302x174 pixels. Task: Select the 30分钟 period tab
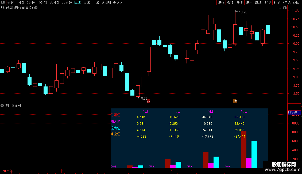55,2
